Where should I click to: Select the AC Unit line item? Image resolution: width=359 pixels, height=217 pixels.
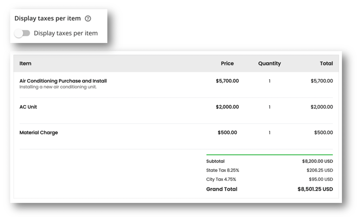point(28,107)
